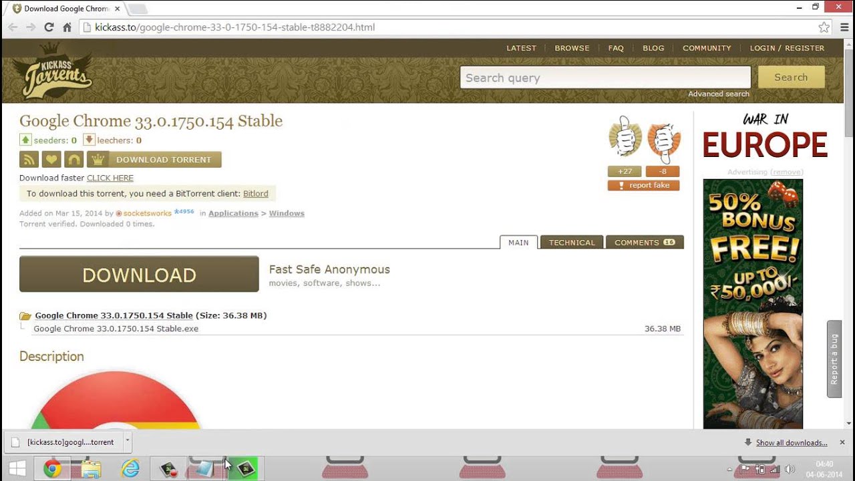
Task: Open the Windows Start button
Action: [x=17, y=469]
